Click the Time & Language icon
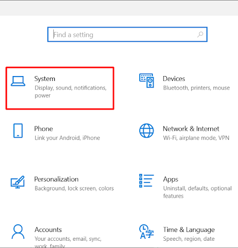This screenshot has width=238, height=248. coord(147,232)
